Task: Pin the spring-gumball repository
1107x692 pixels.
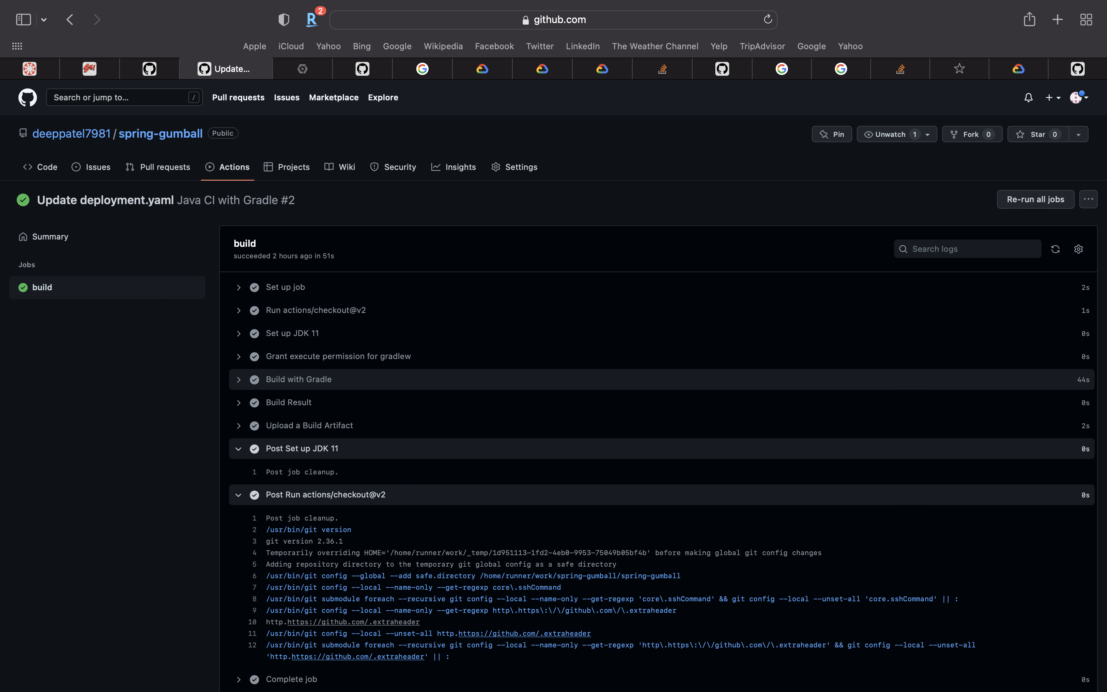Action: click(x=832, y=134)
